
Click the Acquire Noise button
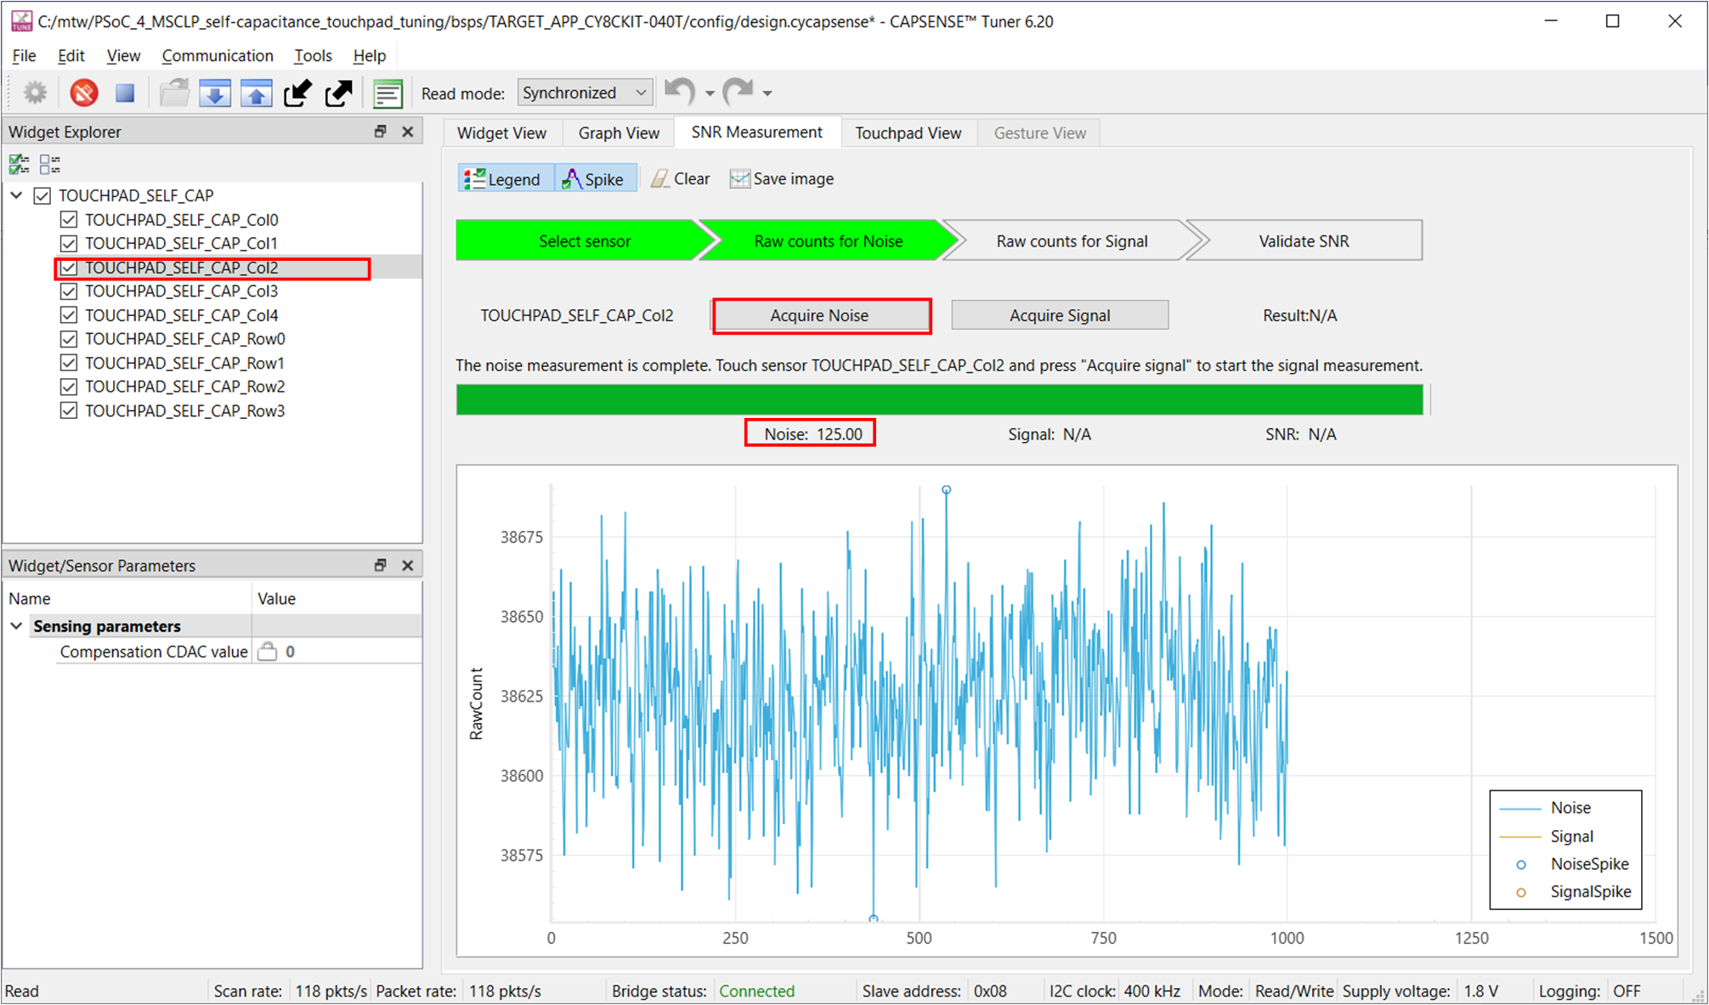point(820,315)
